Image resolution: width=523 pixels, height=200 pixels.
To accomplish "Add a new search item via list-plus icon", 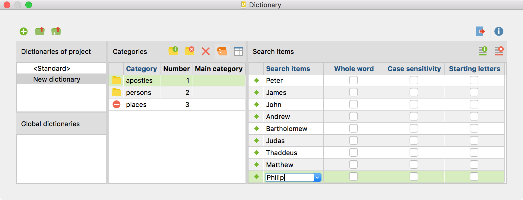I will (483, 51).
